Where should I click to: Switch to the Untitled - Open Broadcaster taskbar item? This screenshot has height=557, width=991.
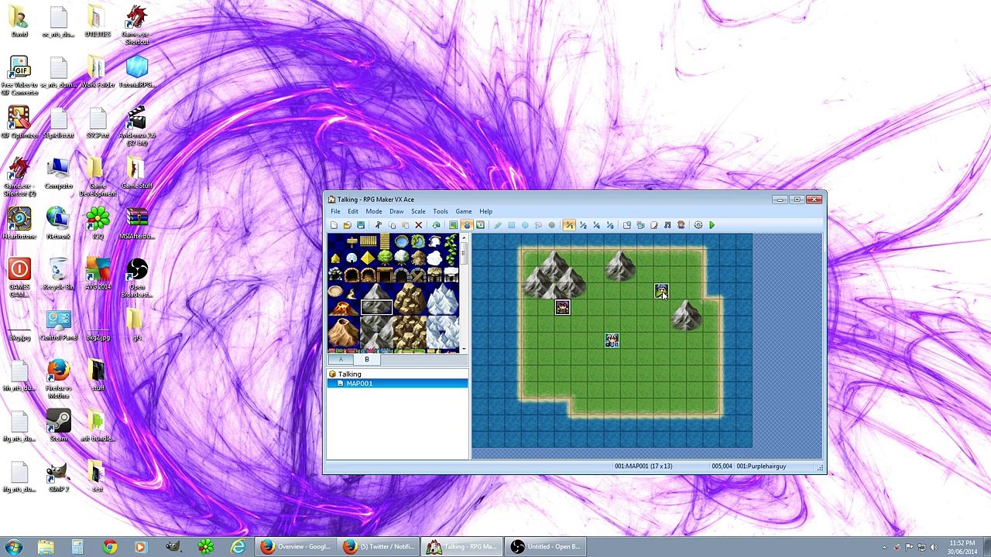pyautogui.click(x=546, y=547)
